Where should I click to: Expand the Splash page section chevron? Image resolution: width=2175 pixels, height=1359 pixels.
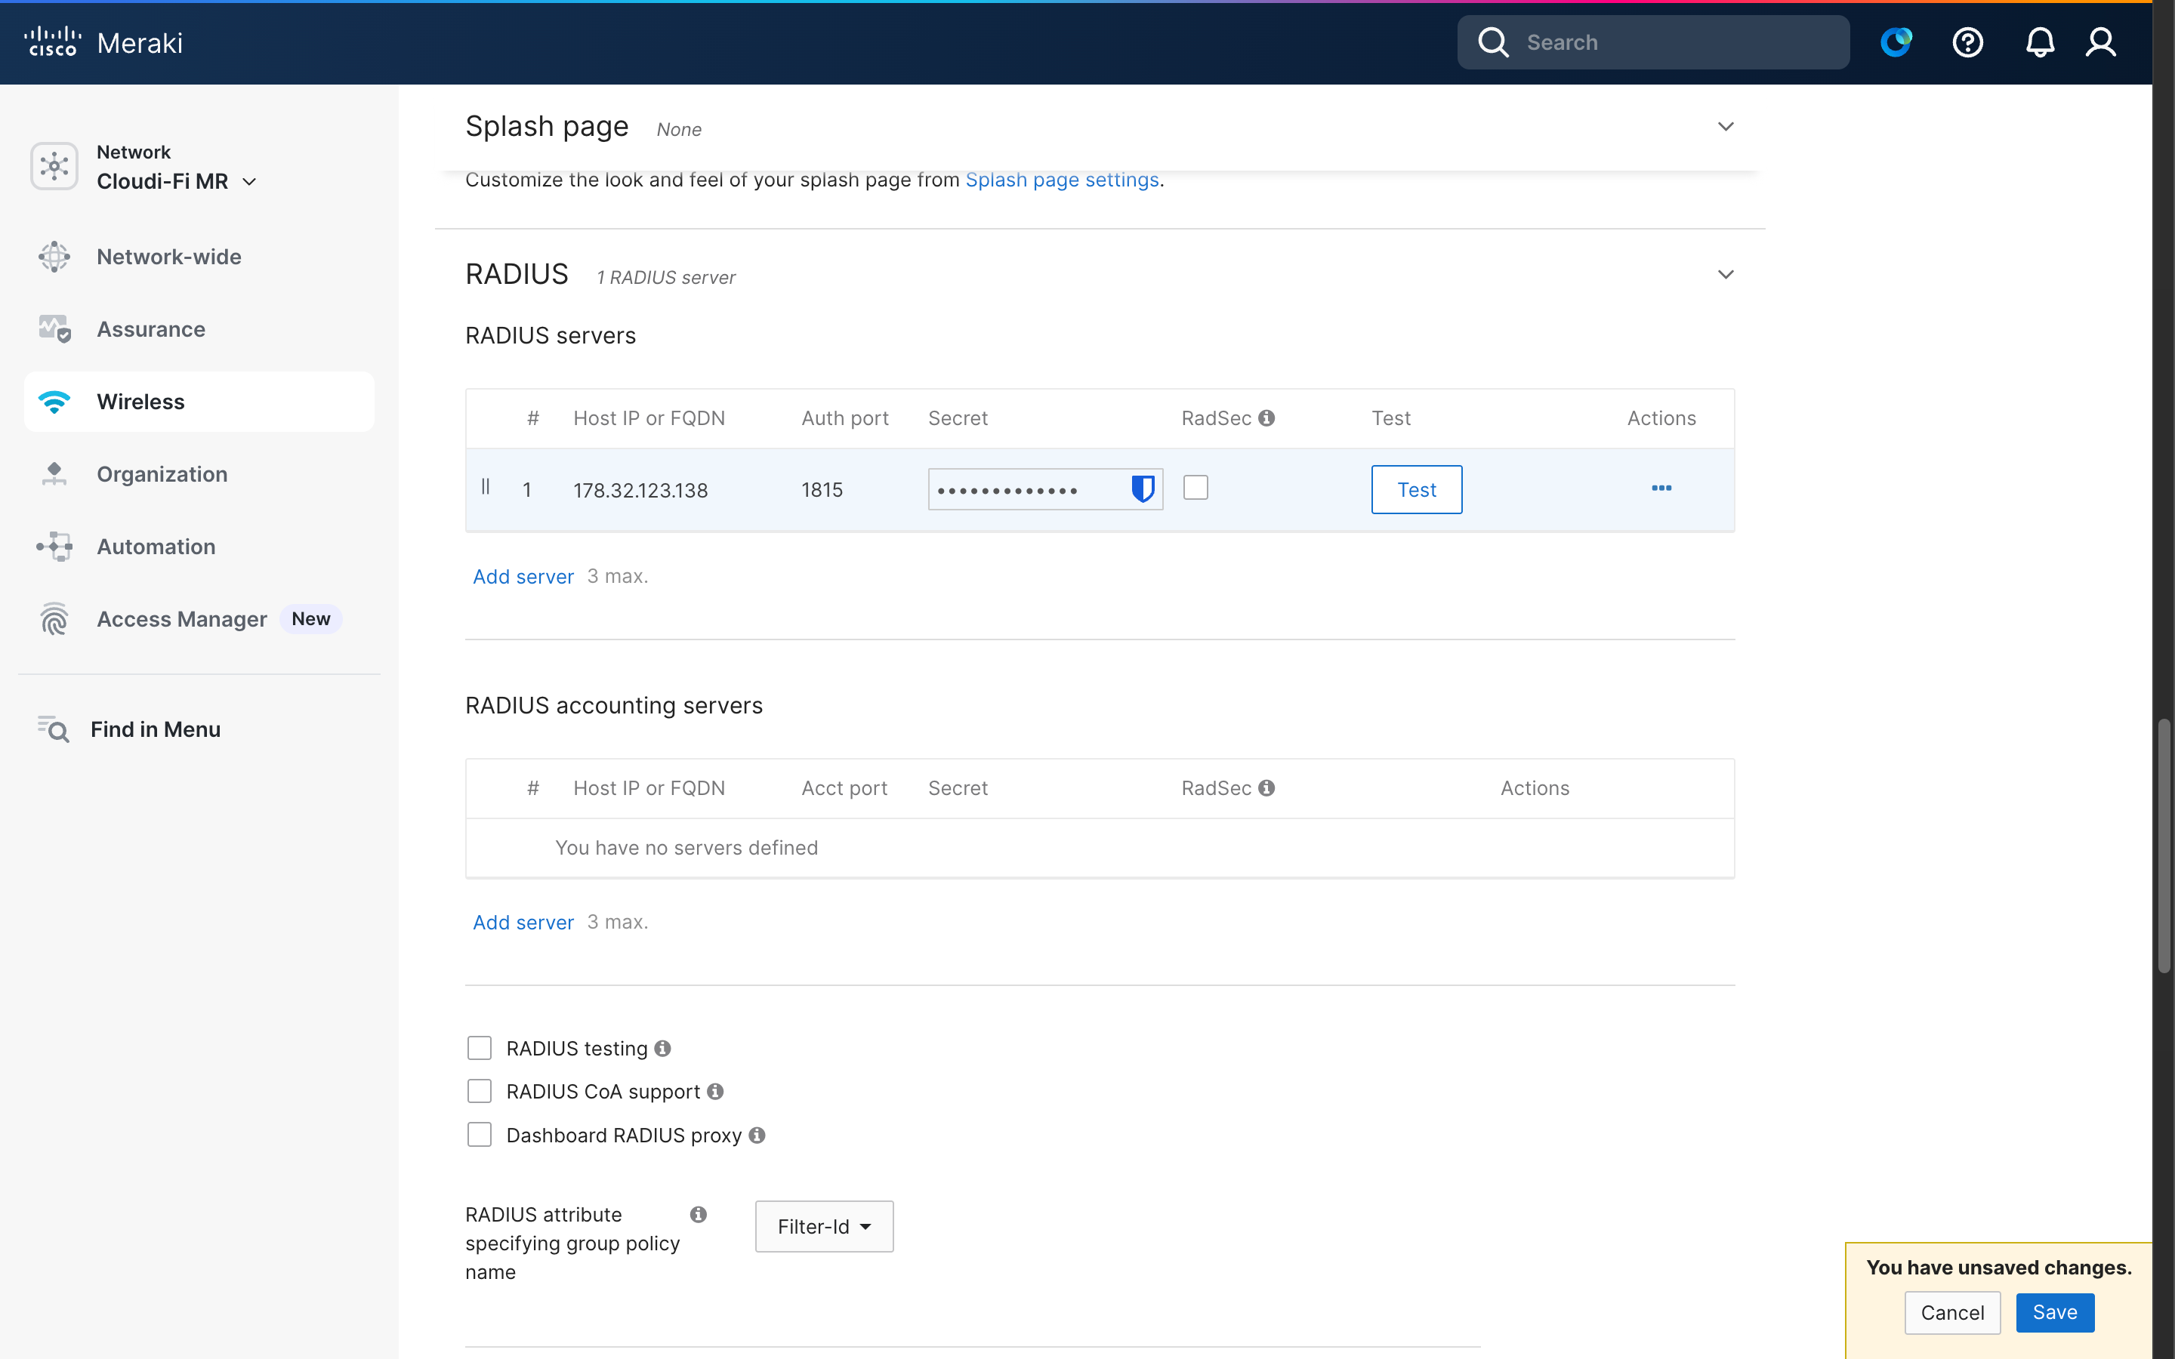pos(1725,126)
